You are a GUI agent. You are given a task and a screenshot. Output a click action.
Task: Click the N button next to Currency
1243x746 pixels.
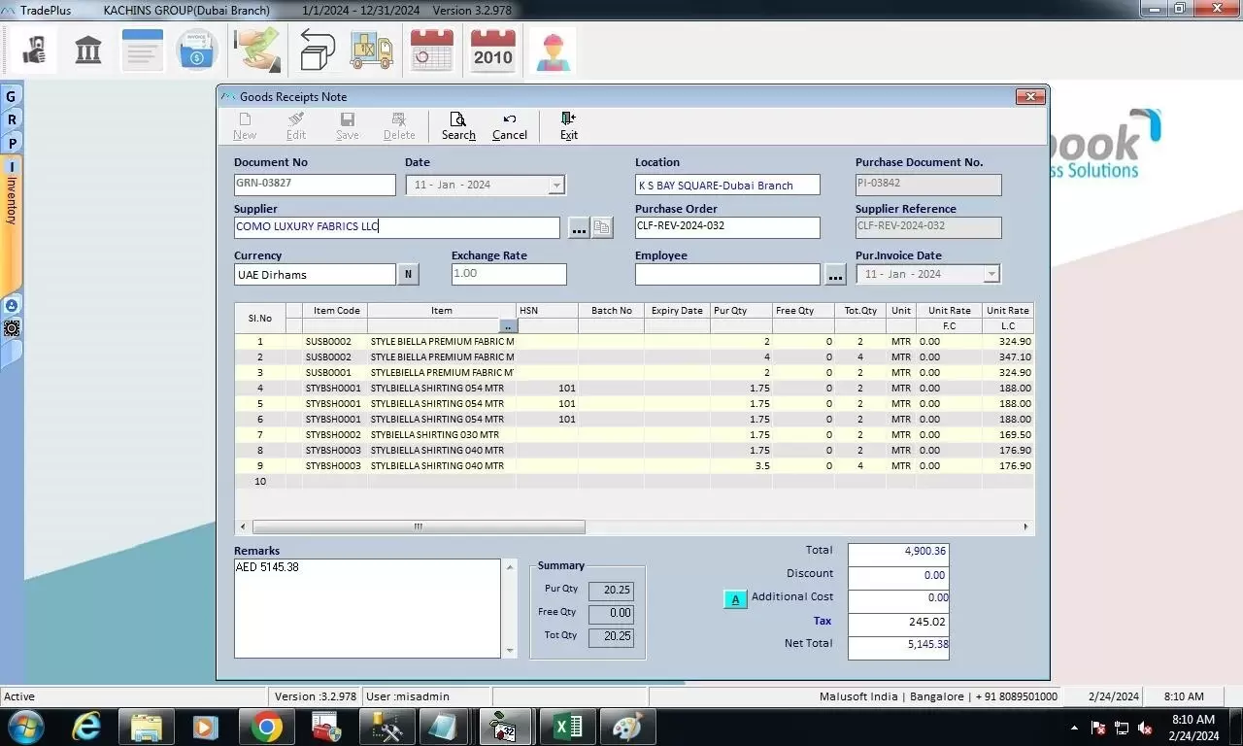click(x=409, y=274)
